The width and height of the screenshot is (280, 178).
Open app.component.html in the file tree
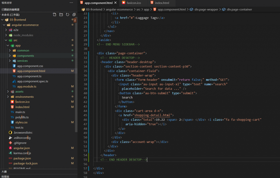[31, 71]
